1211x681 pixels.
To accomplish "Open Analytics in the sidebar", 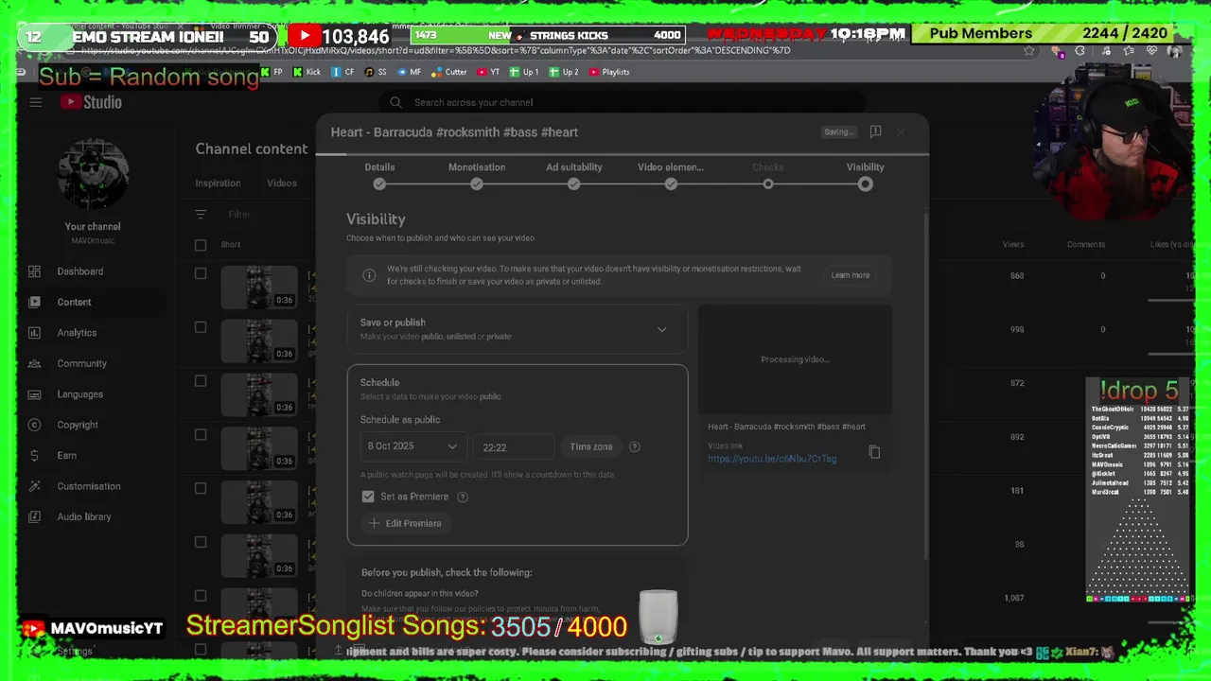I will click(77, 333).
